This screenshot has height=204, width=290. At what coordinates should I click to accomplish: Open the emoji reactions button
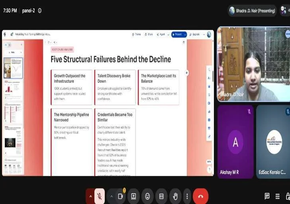pyautogui.click(x=147, y=196)
